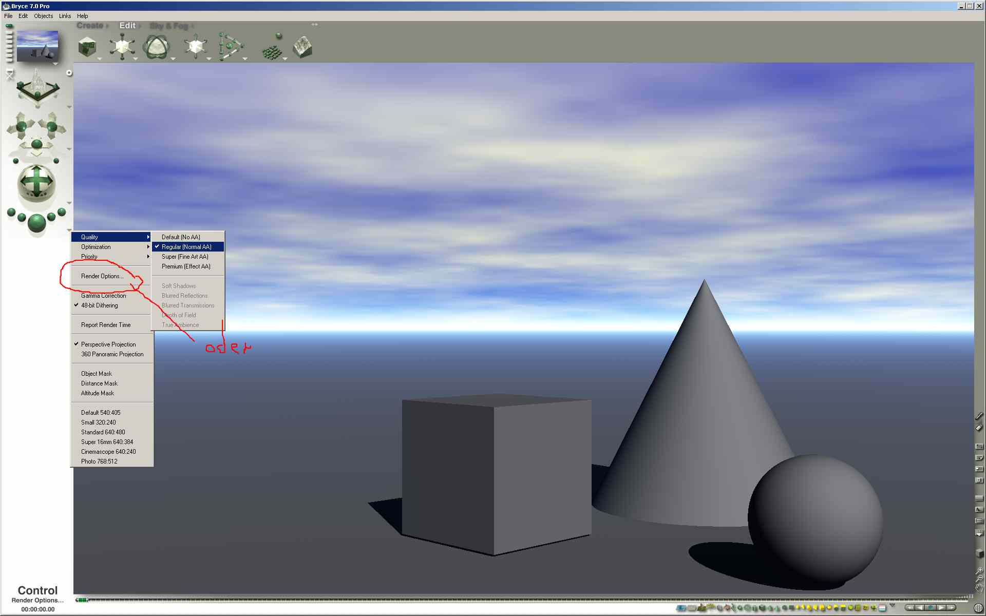Image resolution: width=986 pixels, height=616 pixels.
Task: Click Render Options... menu entry
Action: [x=102, y=276]
